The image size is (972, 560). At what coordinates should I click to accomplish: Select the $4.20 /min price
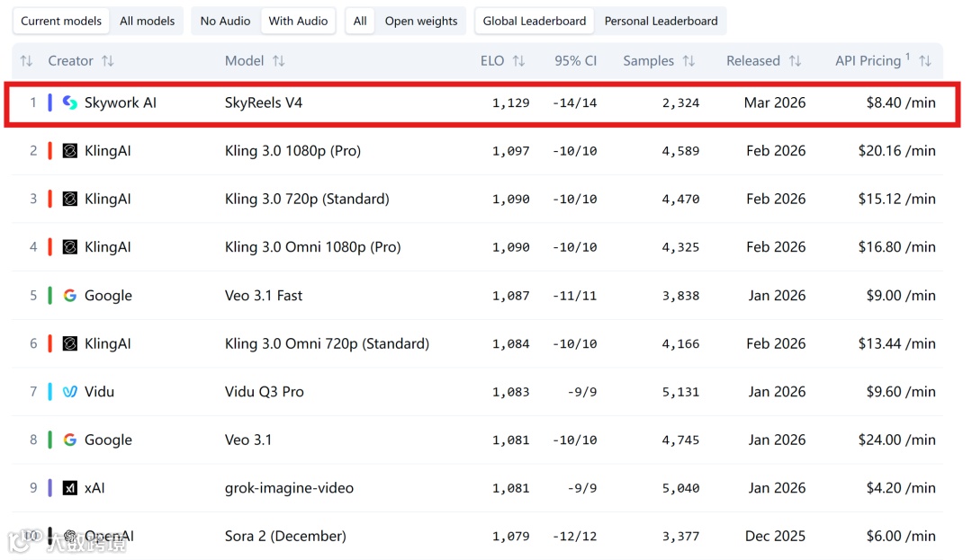(x=901, y=488)
